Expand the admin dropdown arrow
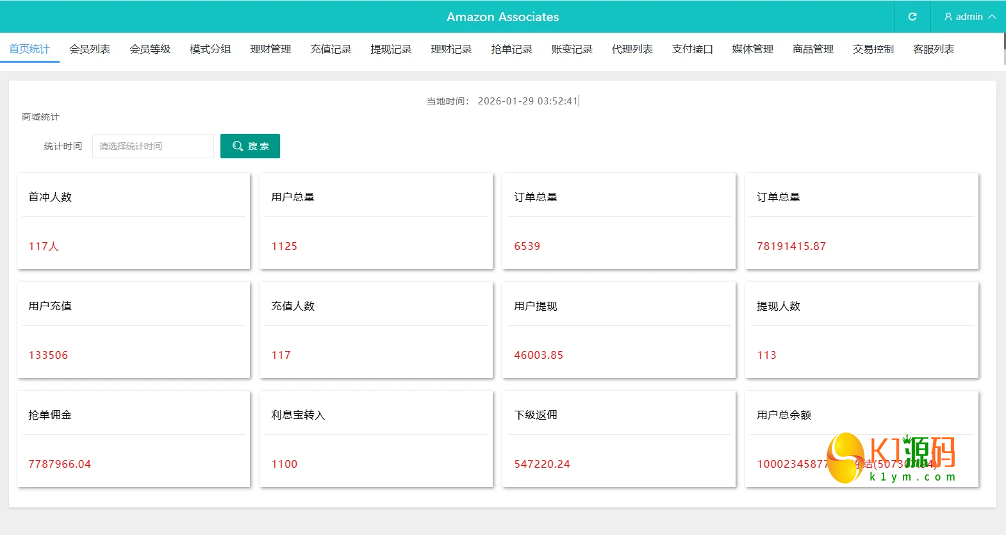This screenshot has height=535, width=1006. (992, 17)
